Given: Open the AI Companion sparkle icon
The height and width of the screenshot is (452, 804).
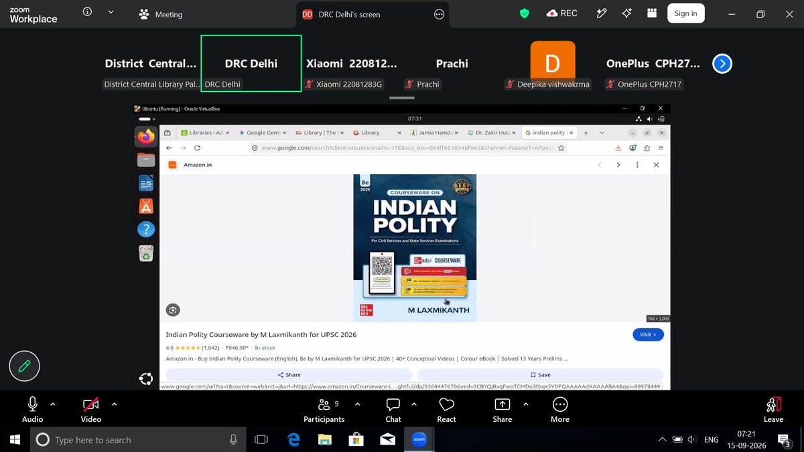Looking at the screenshot, I should 626,13.
